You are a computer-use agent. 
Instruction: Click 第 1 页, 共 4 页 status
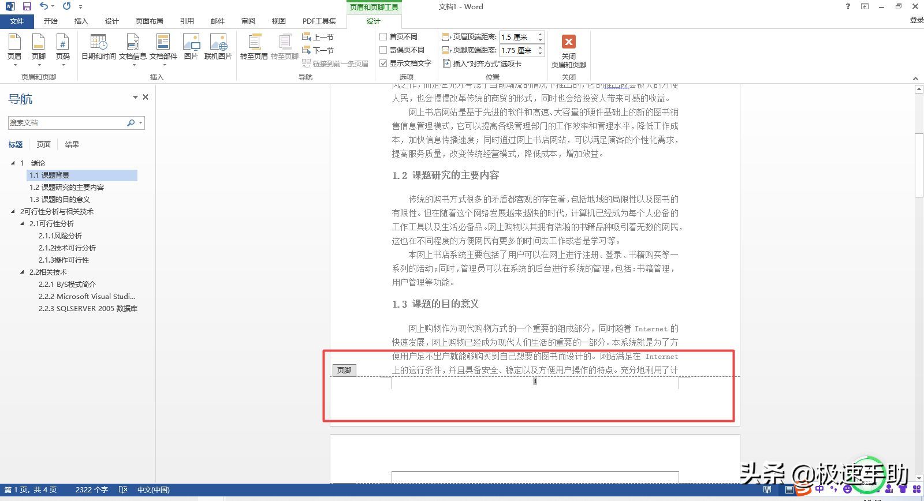[x=31, y=489]
